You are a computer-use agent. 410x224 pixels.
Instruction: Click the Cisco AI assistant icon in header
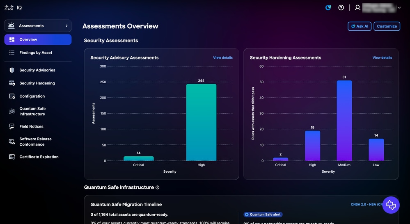pos(328,7)
